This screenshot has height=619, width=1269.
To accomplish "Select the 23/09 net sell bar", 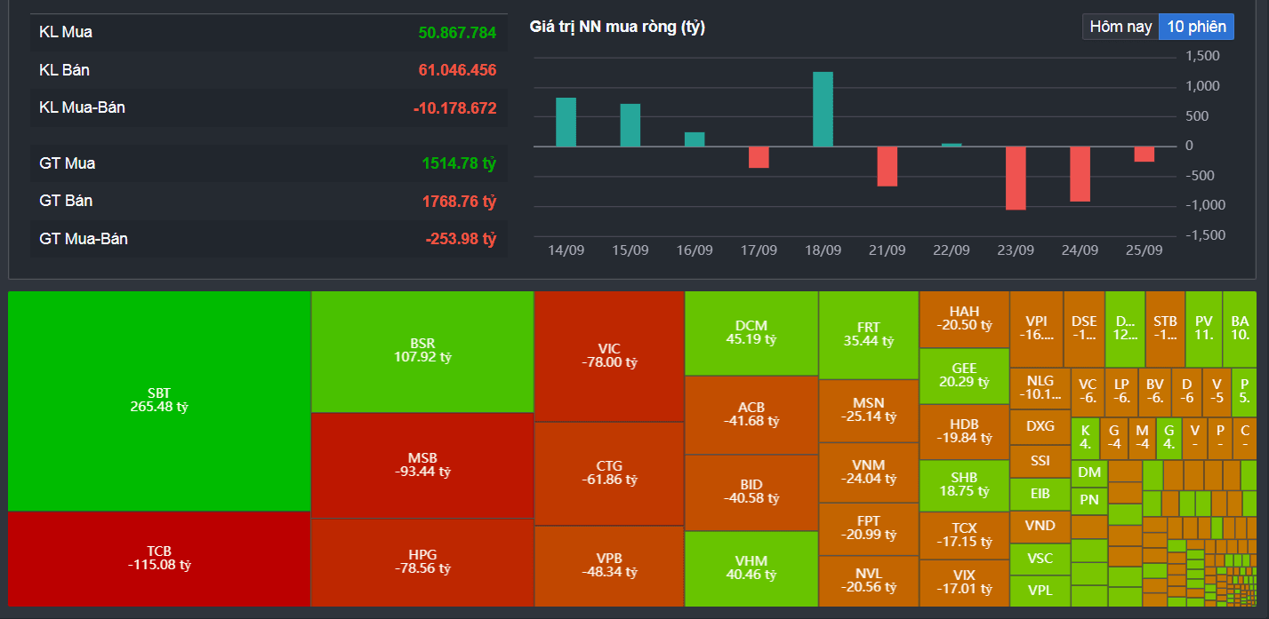I will [x=1016, y=178].
